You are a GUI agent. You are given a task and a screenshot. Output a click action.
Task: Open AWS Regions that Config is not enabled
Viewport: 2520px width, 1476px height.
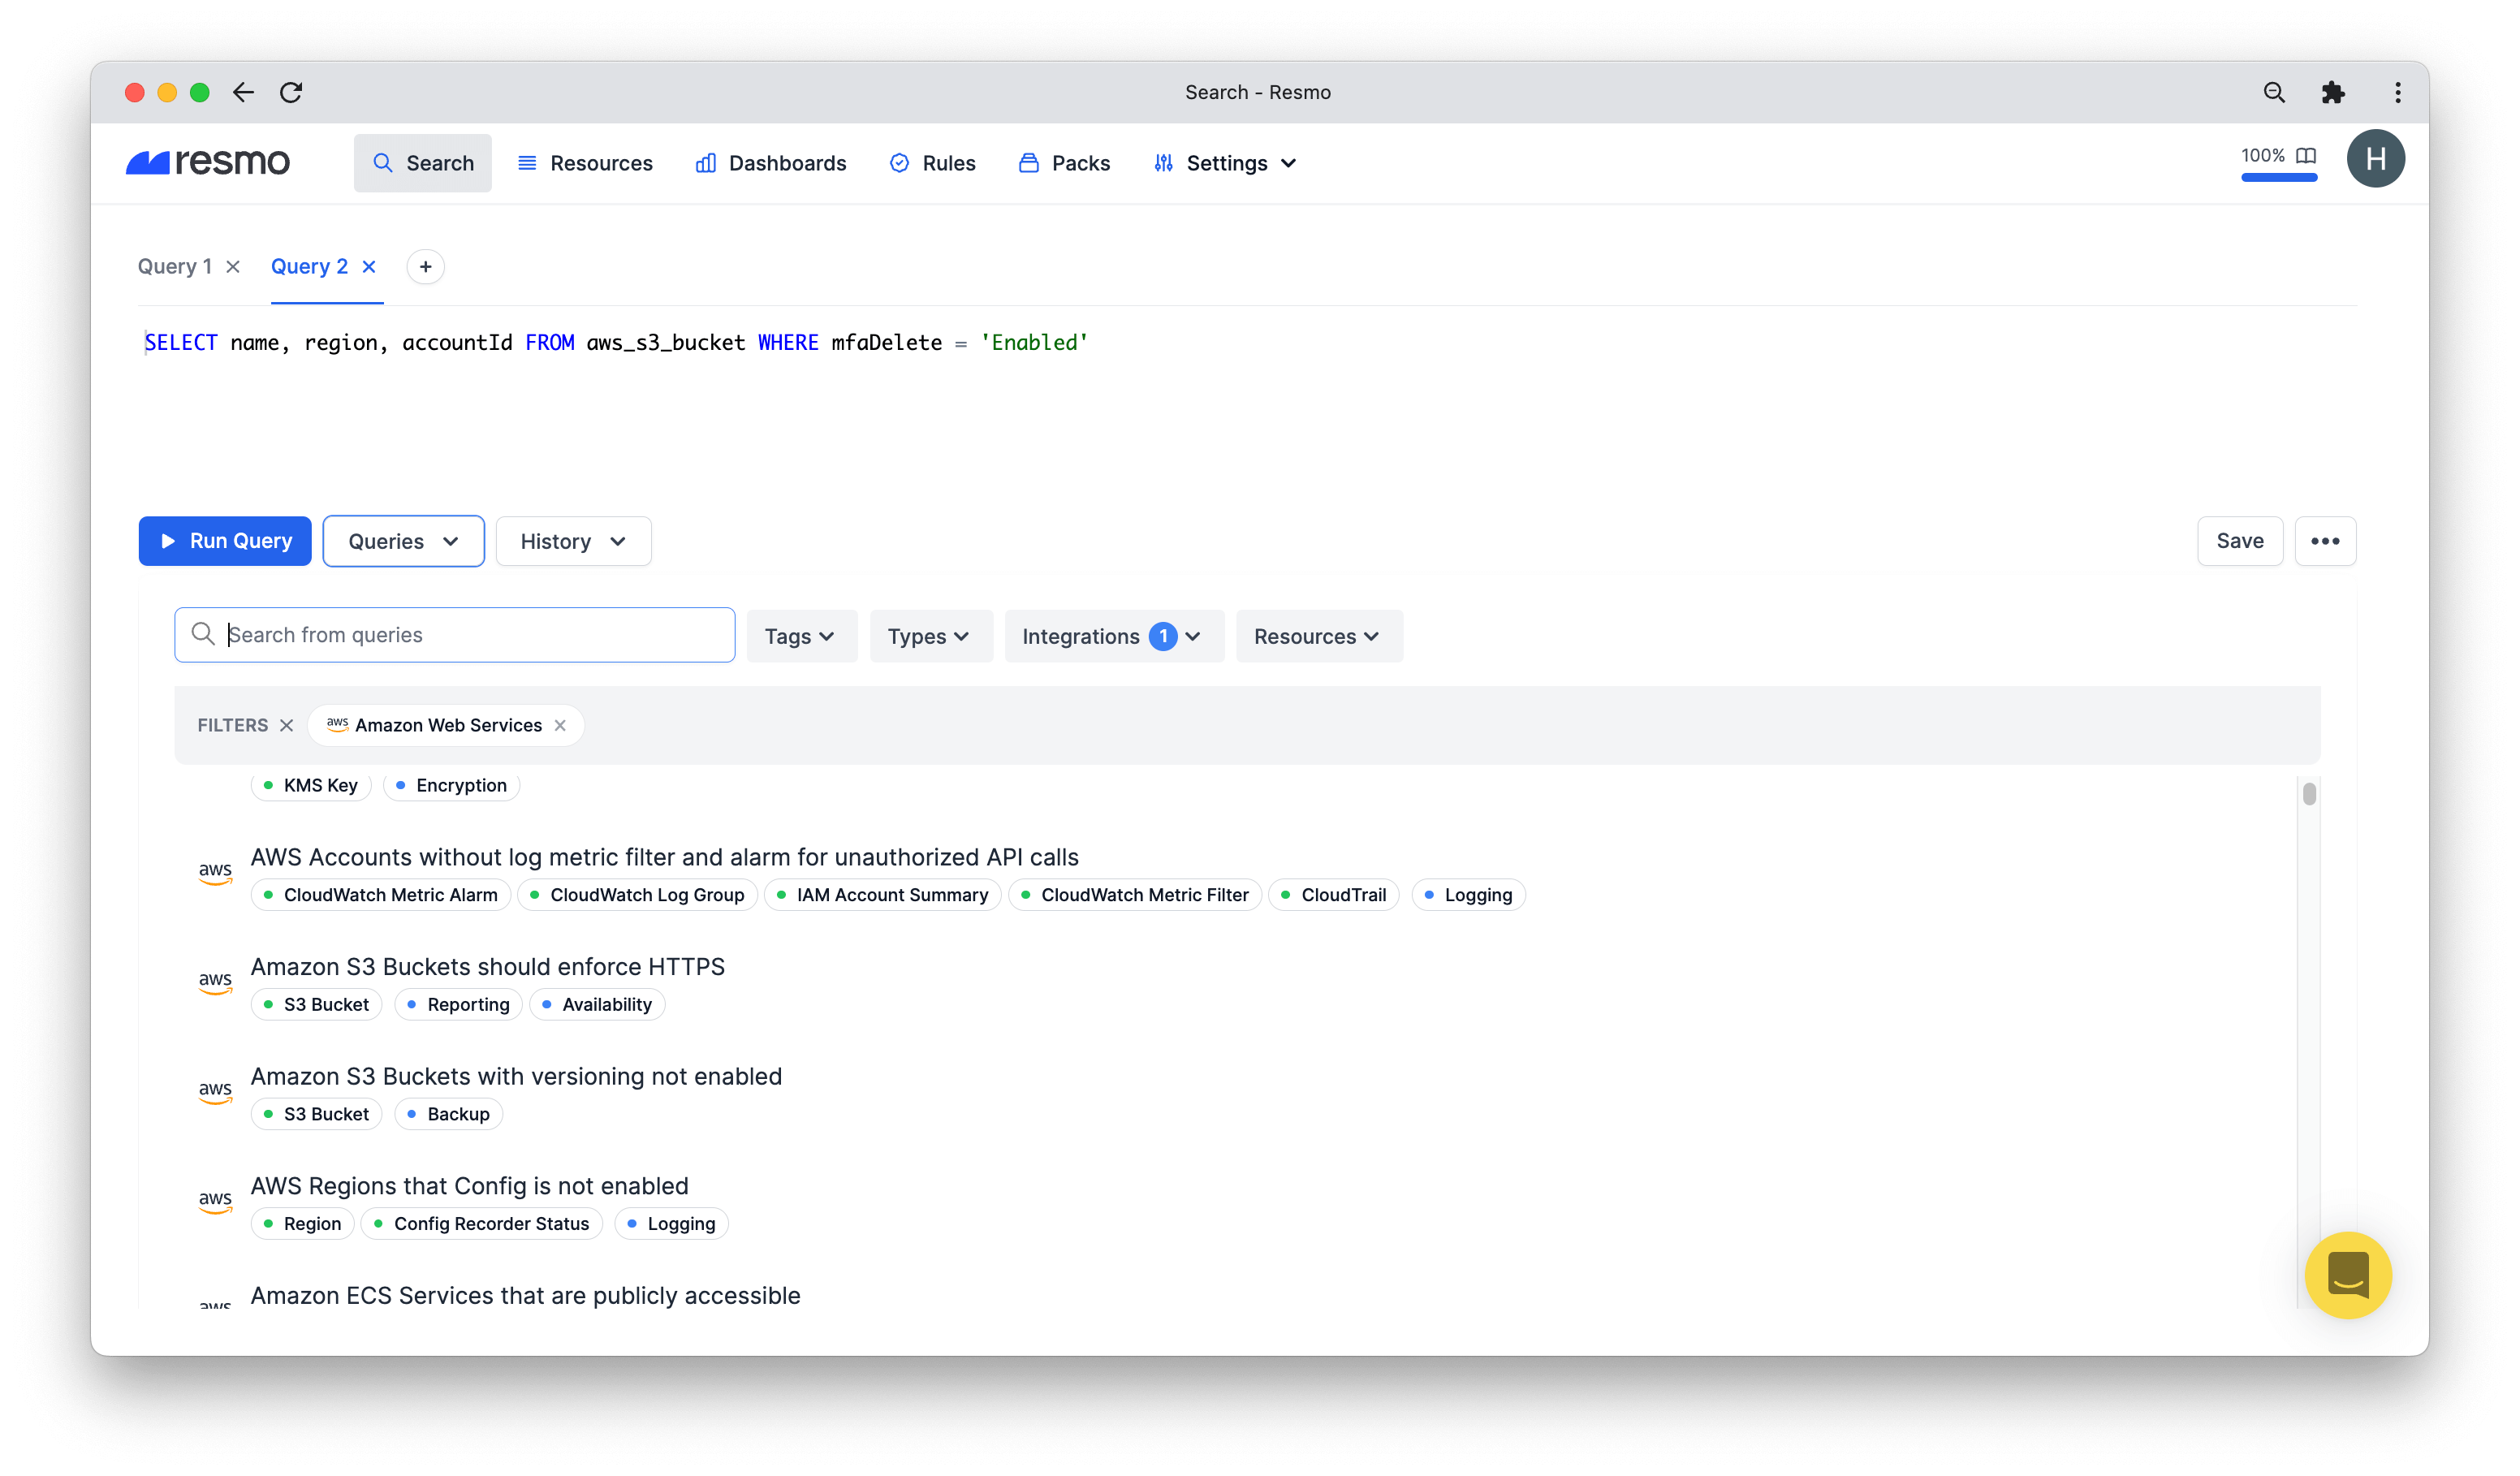point(469,1186)
